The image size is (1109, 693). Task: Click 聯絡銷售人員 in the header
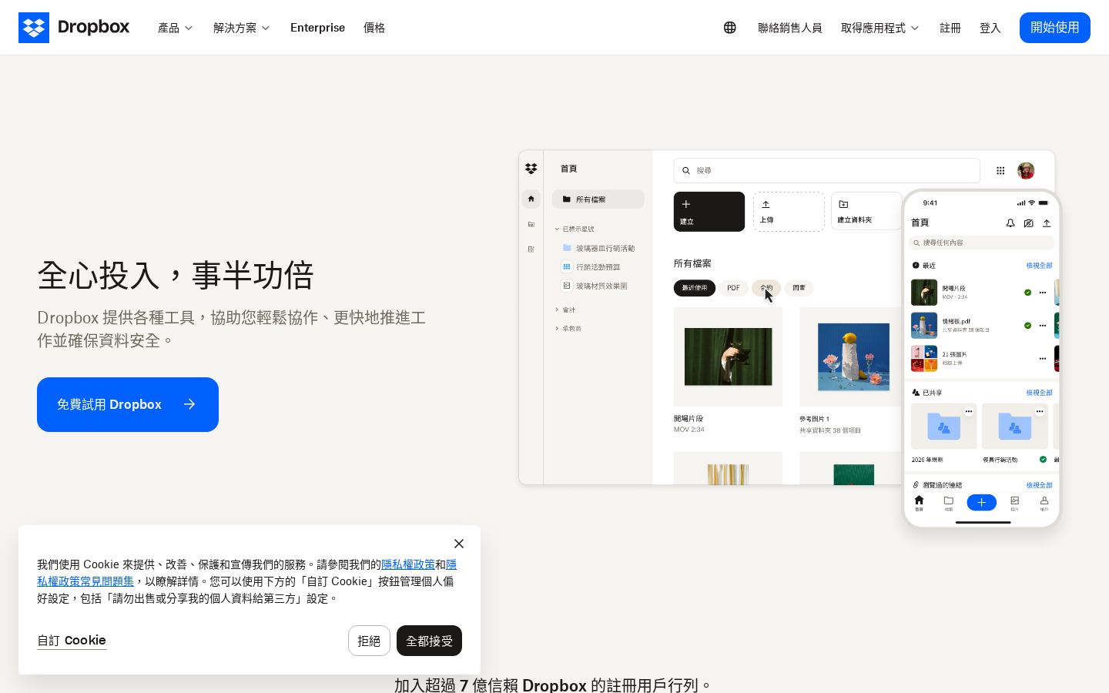789,28
